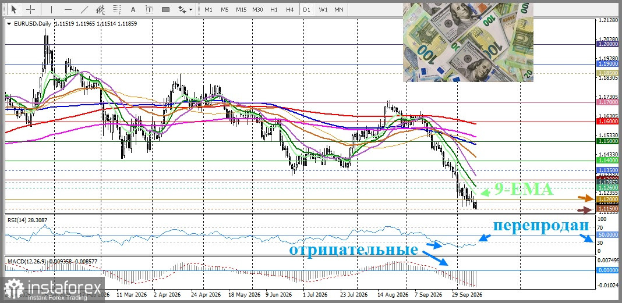622x303 pixels.
Task: Select the text label tool
Action: click(149, 9)
